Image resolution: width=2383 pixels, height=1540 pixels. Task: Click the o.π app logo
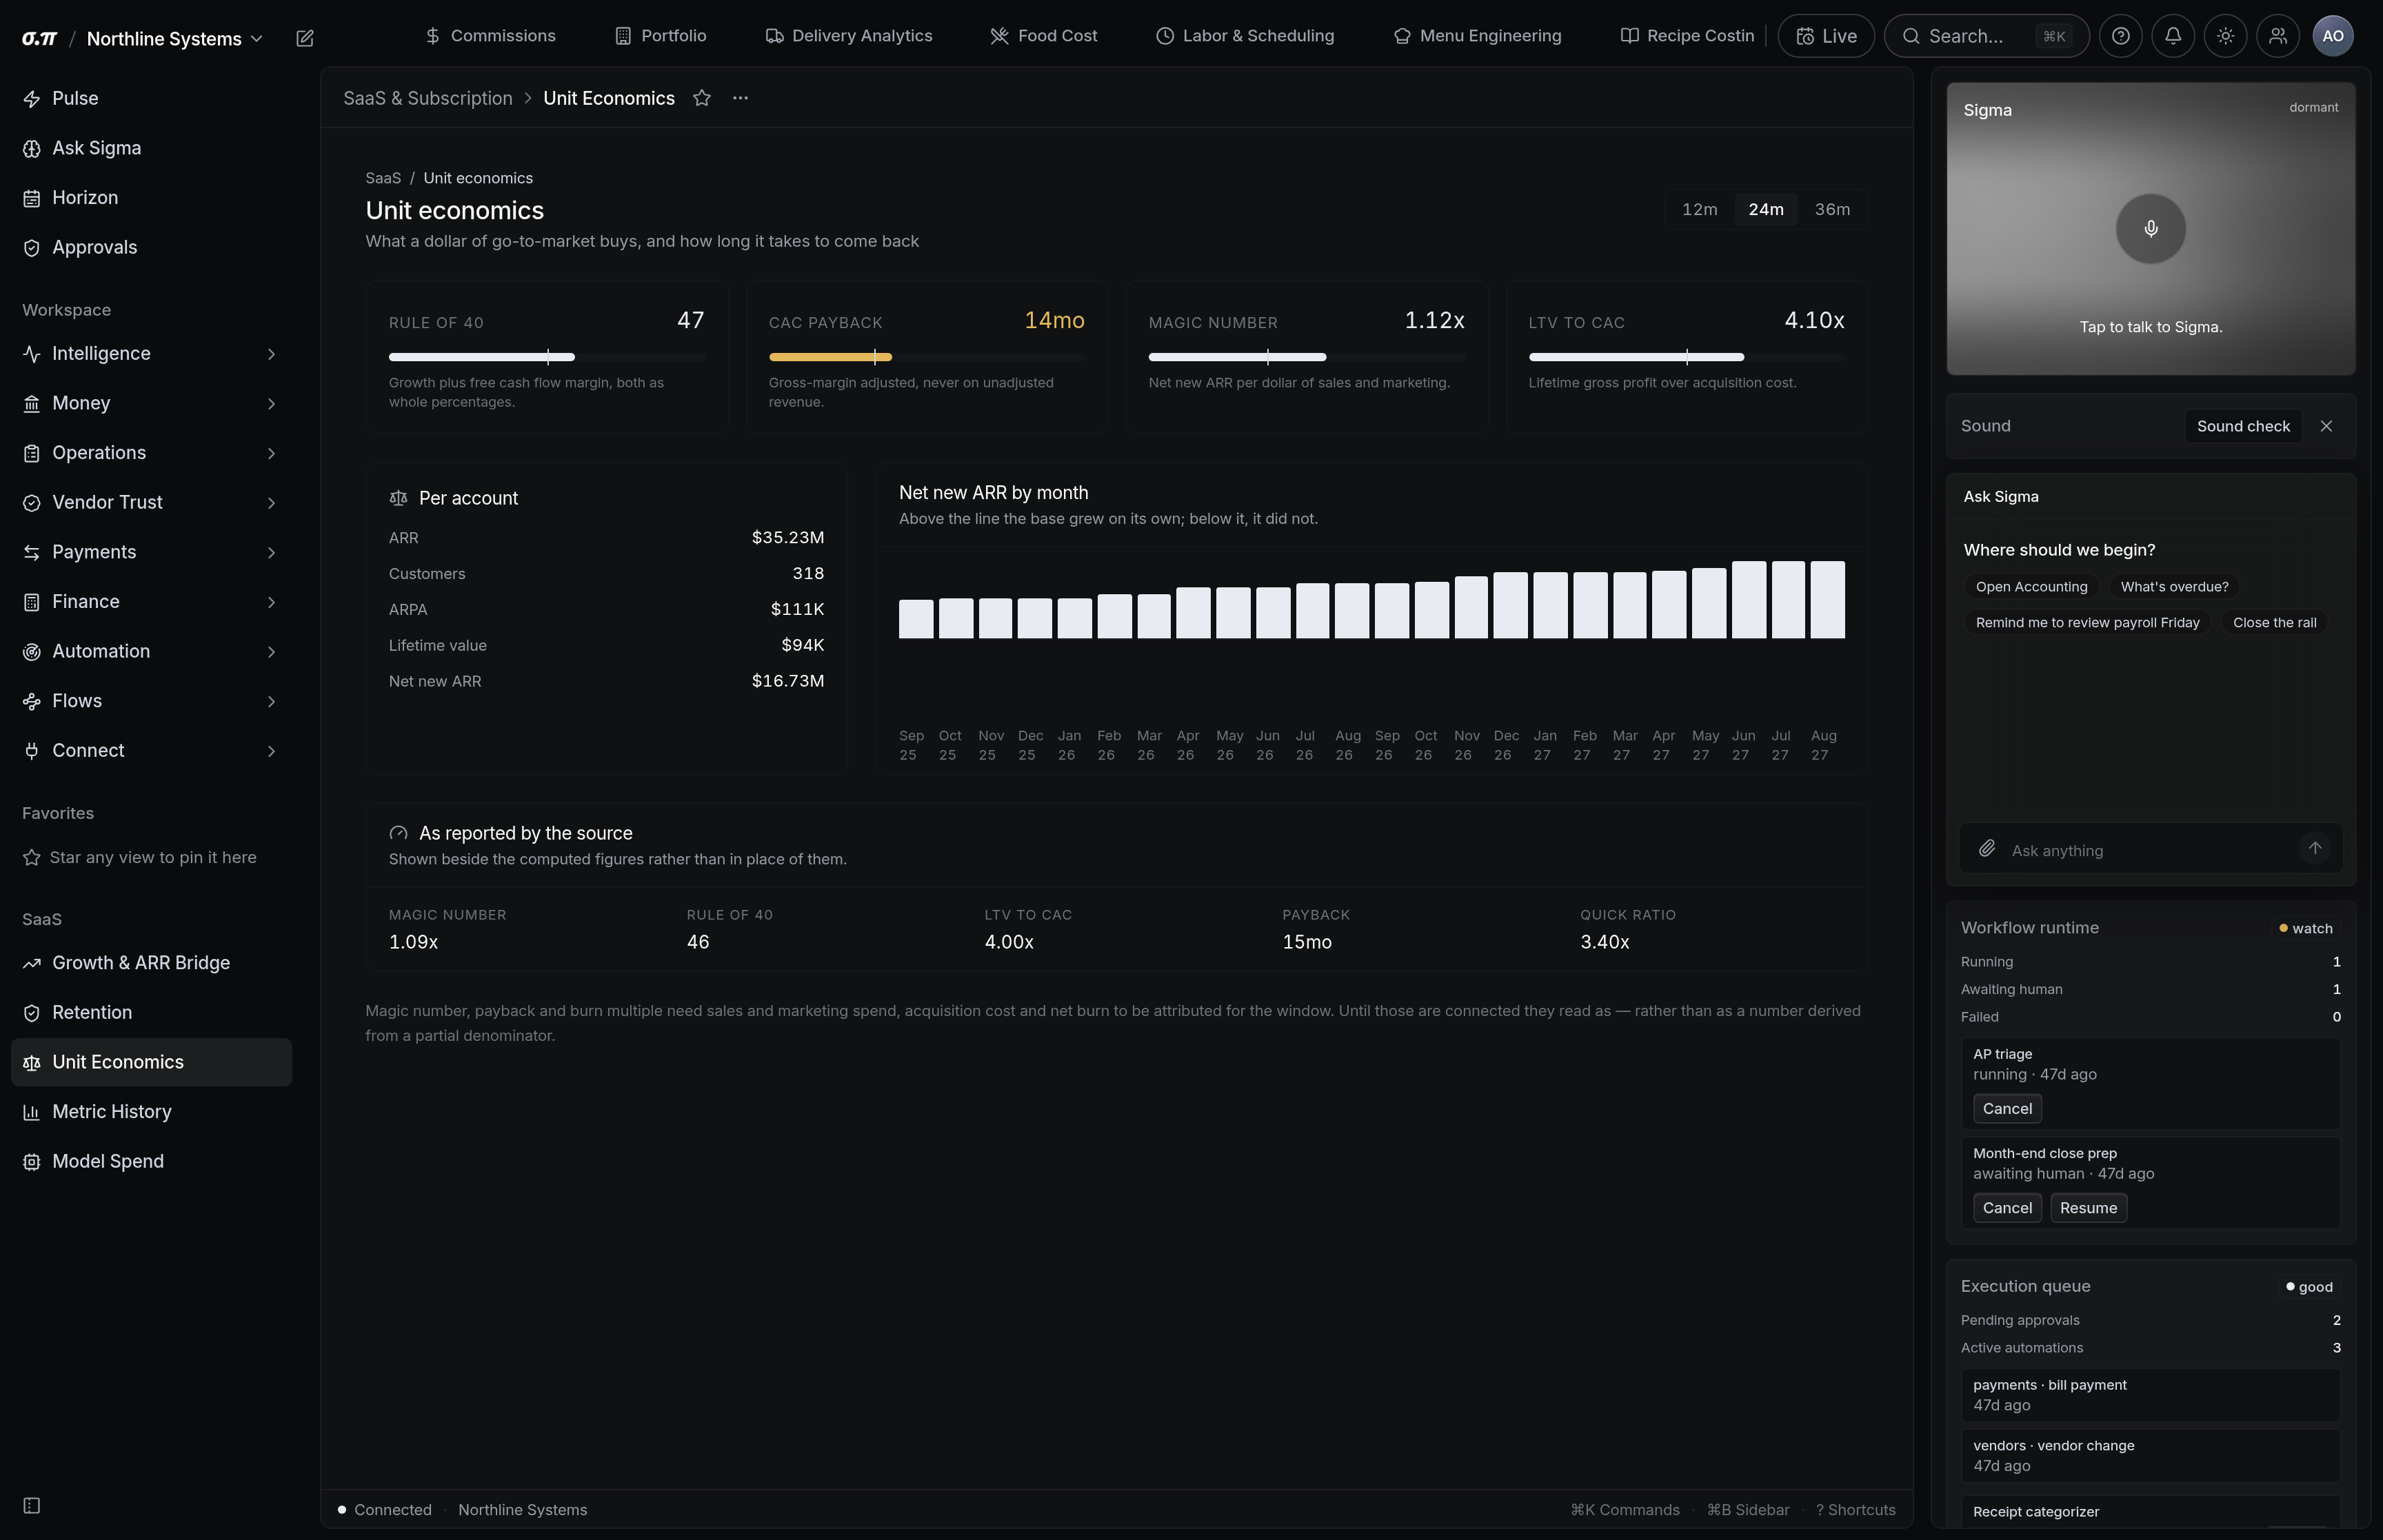click(x=39, y=38)
